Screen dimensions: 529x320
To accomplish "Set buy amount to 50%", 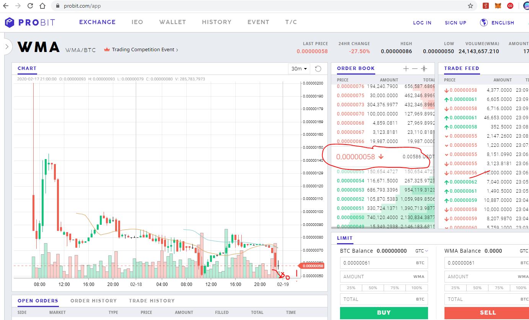I will click(x=373, y=288).
